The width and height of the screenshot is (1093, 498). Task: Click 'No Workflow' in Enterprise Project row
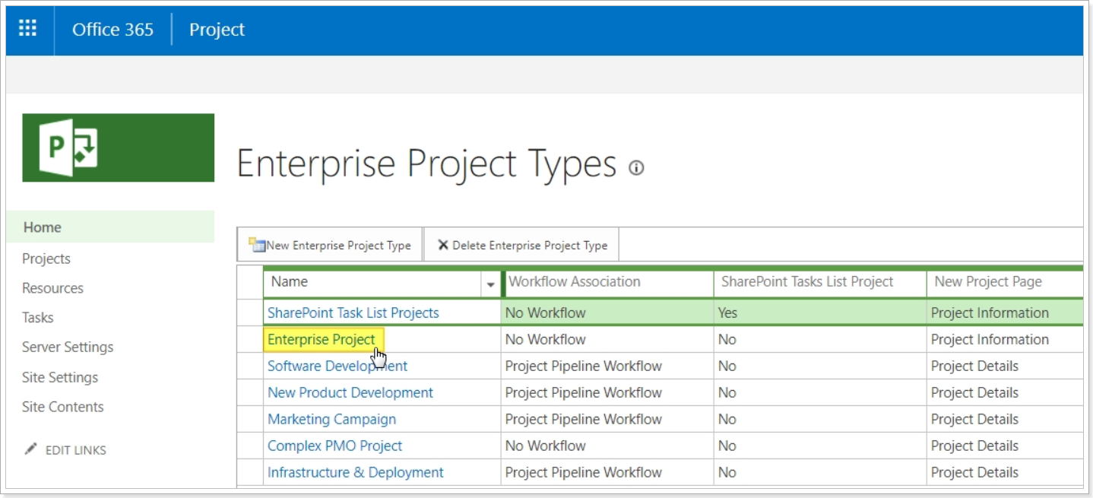(x=546, y=339)
